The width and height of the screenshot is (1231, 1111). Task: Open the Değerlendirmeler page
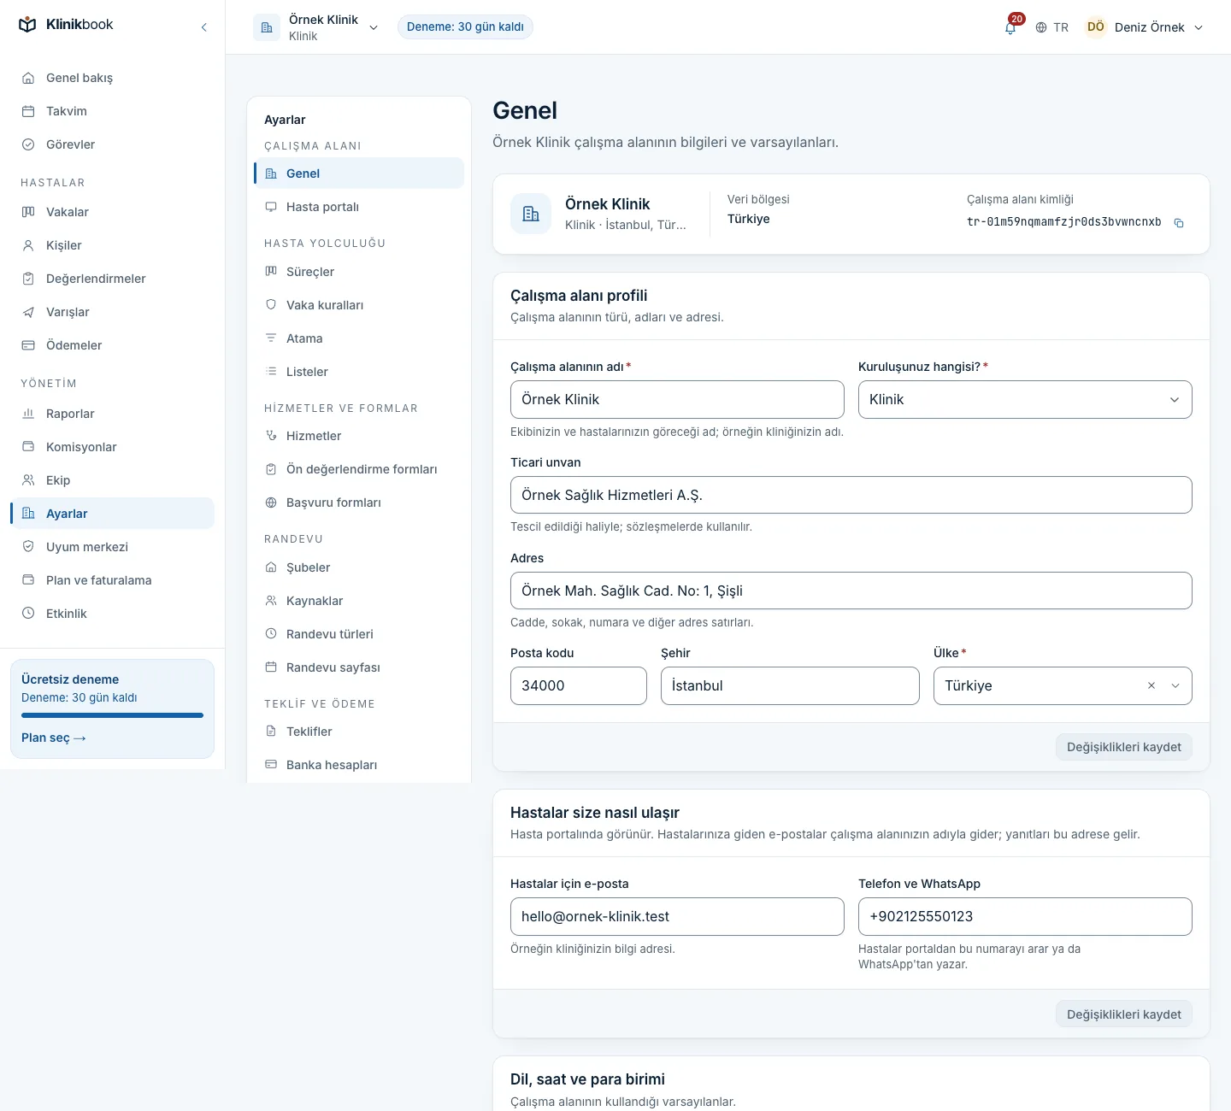(x=112, y=279)
